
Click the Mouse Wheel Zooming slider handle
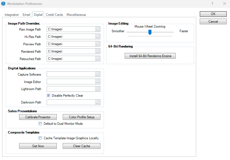coord(150,32)
